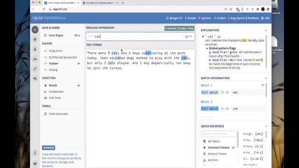Open the live help chat sidebar icon
Image resolution: width=299 pixels, height=168 pixels.
tap(35, 78)
